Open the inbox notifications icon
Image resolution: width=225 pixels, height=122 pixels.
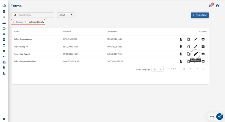pos(211,6)
